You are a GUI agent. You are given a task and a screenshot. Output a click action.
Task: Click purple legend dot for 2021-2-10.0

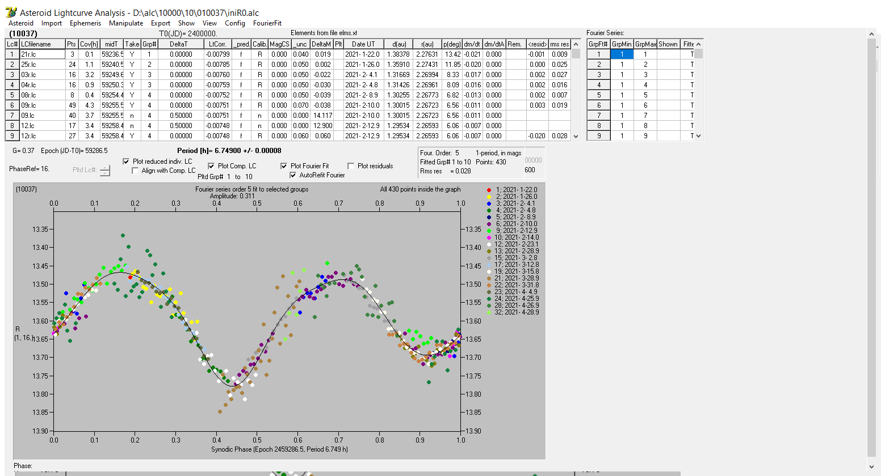[x=489, y=224]
